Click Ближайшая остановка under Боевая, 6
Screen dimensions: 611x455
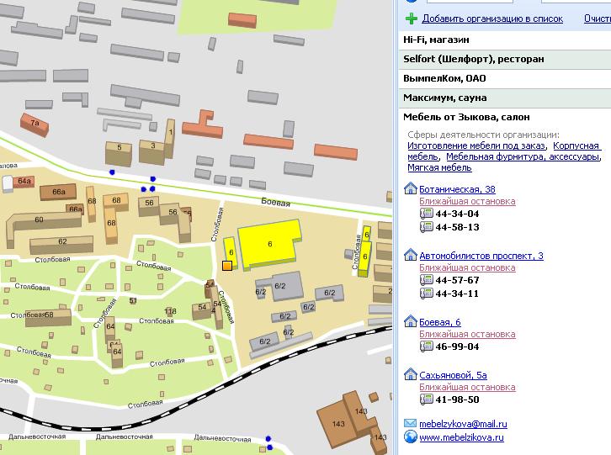(467, 334)
